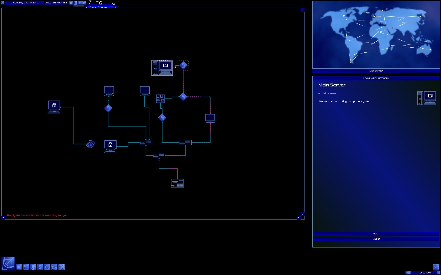
Task: Open the new mail message icon
Action: [x=436, y=267]
